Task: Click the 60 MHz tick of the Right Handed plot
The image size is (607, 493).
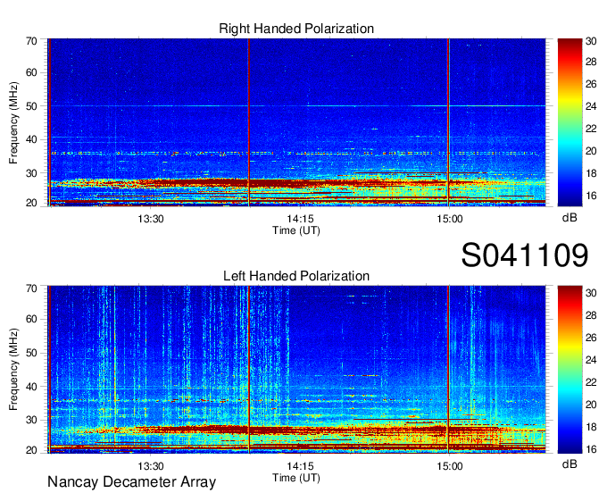Action: (x=31, y=72)
